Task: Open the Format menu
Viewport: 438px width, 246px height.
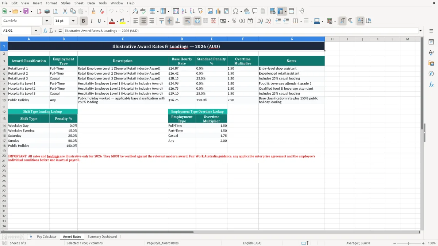Action: [x=51, y=3]
